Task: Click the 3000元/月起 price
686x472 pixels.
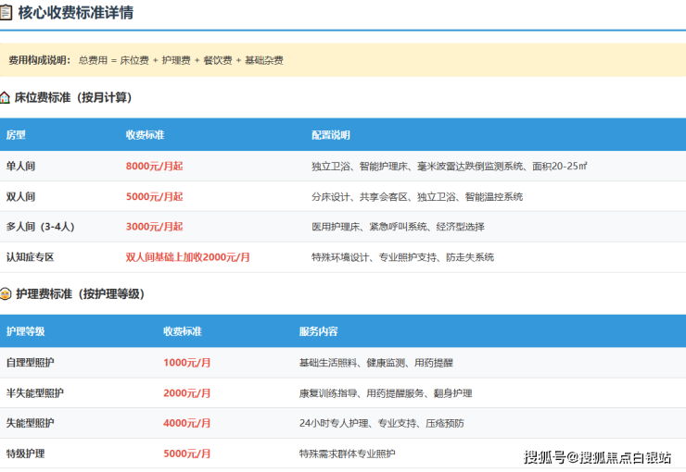Action: coord(154,227)
